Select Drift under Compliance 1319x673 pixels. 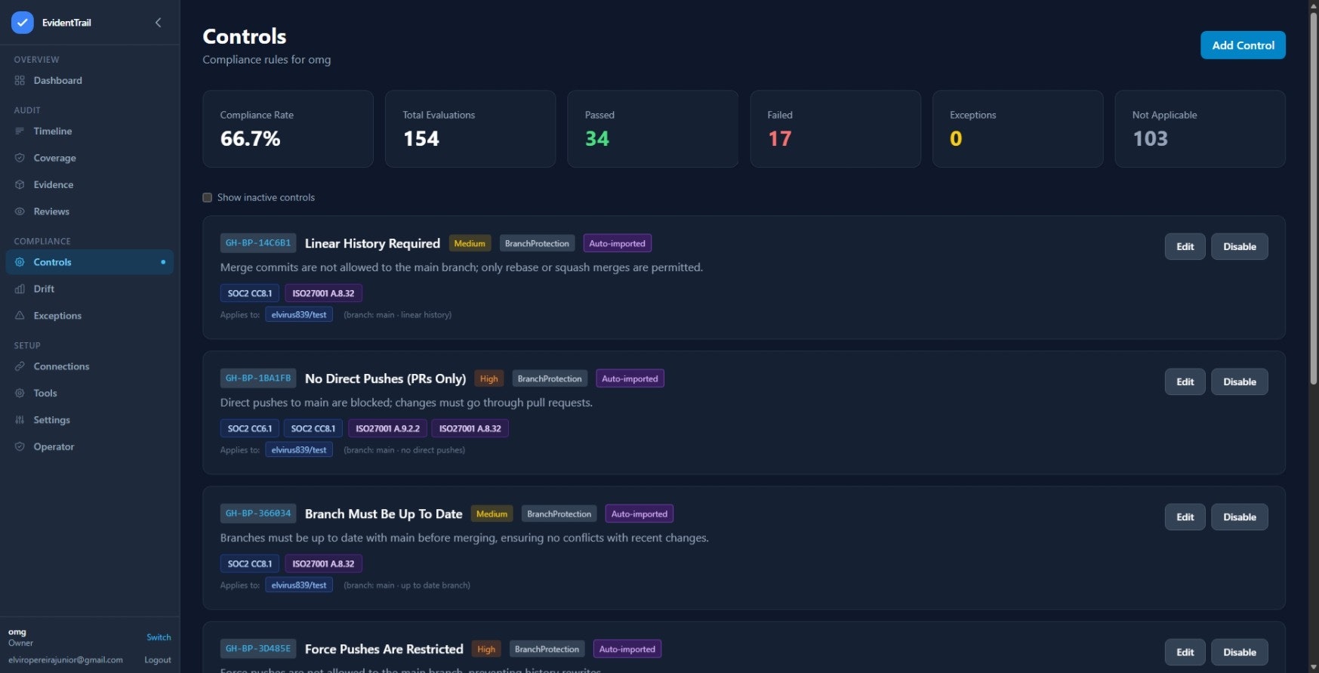90,289
